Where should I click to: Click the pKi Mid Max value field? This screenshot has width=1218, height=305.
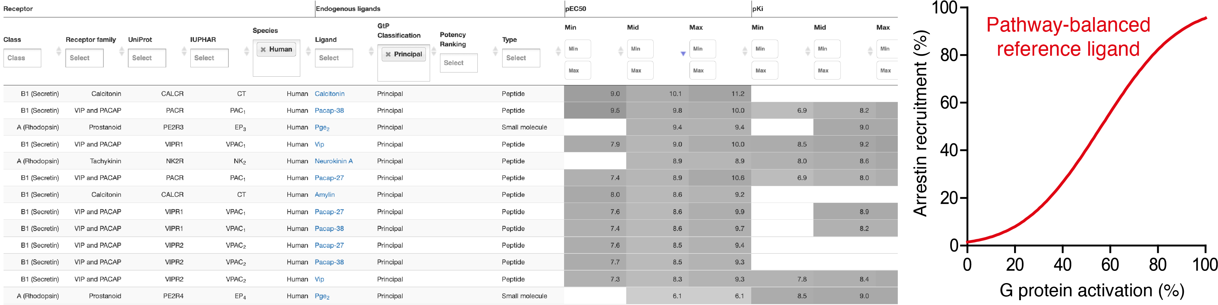click(828, 71)
